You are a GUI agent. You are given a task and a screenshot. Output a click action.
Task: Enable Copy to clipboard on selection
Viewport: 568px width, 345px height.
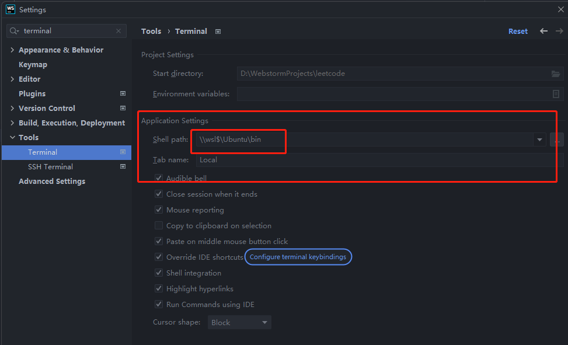tap(159, 225)
